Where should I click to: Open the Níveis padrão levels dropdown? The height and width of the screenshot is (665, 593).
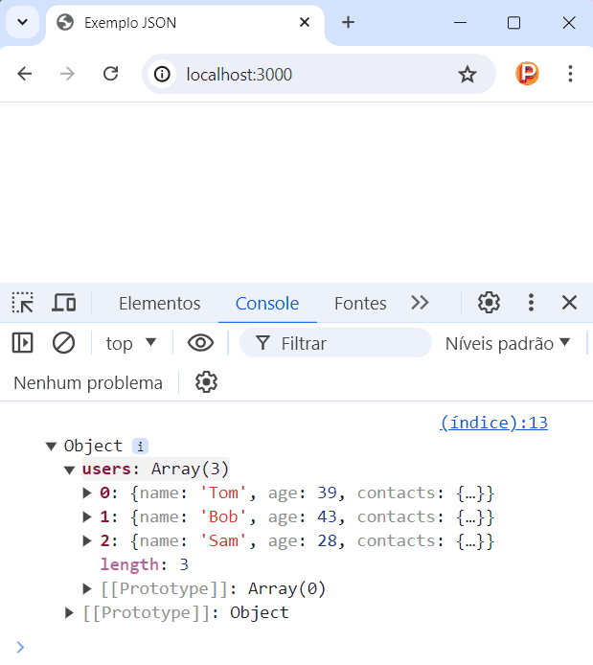508,343
